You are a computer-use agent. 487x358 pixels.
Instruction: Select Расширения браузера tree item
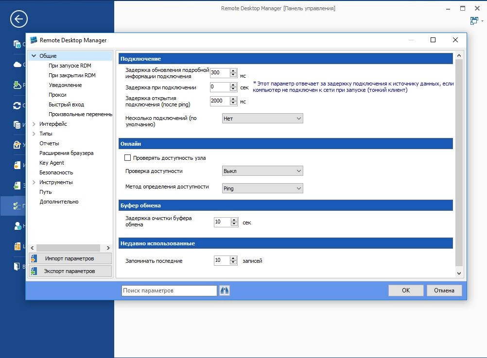(66, 153)
